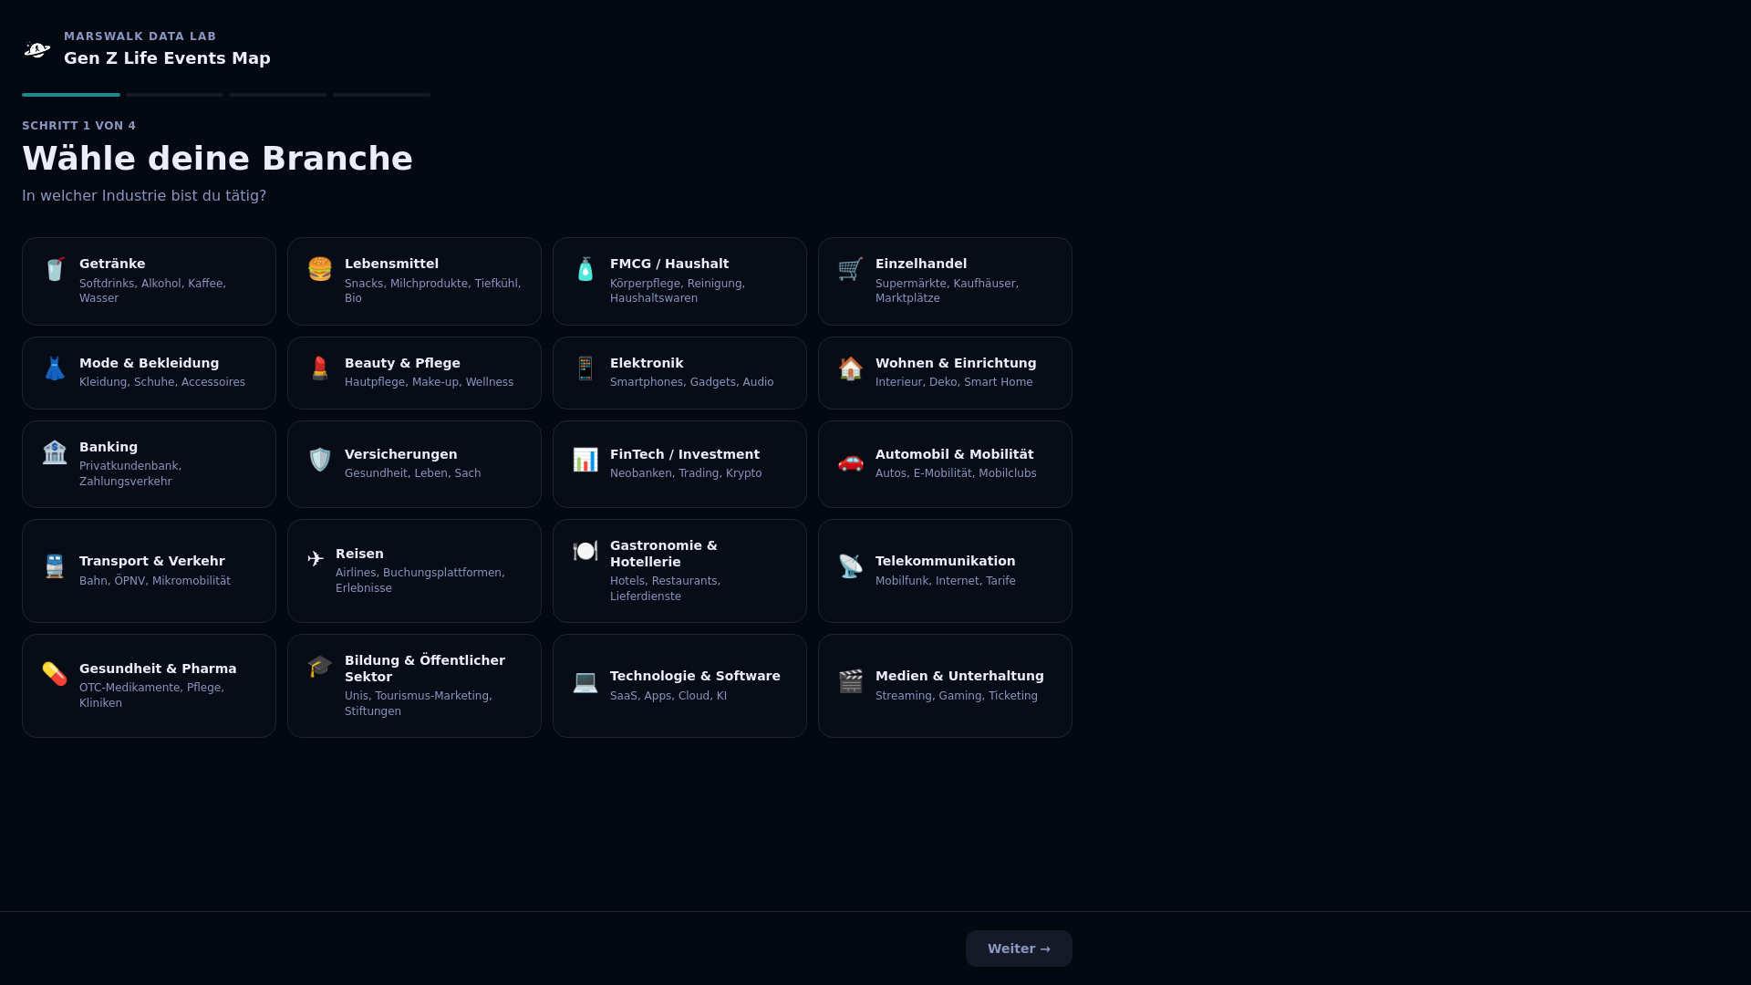The image size is (1751, 985).
Task: Pick the Banking card title
Action: pos(109,447)
